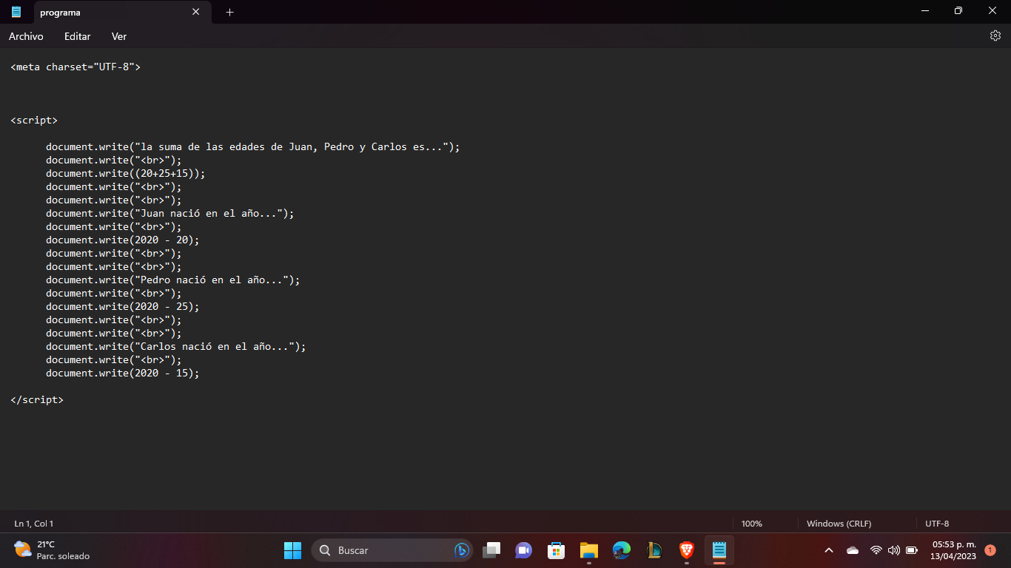Open Bing chat icon in search box

click(x=461, y=550)
